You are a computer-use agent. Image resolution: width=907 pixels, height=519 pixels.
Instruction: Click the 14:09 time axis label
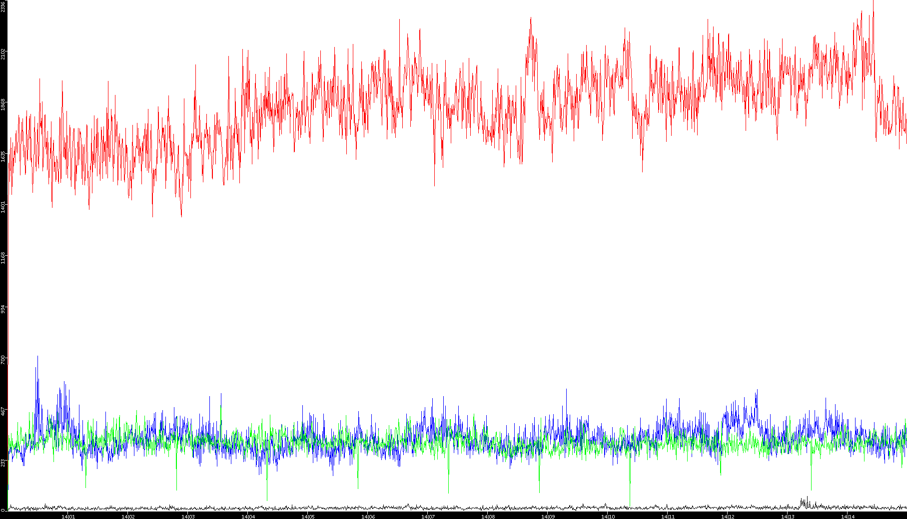548,517
